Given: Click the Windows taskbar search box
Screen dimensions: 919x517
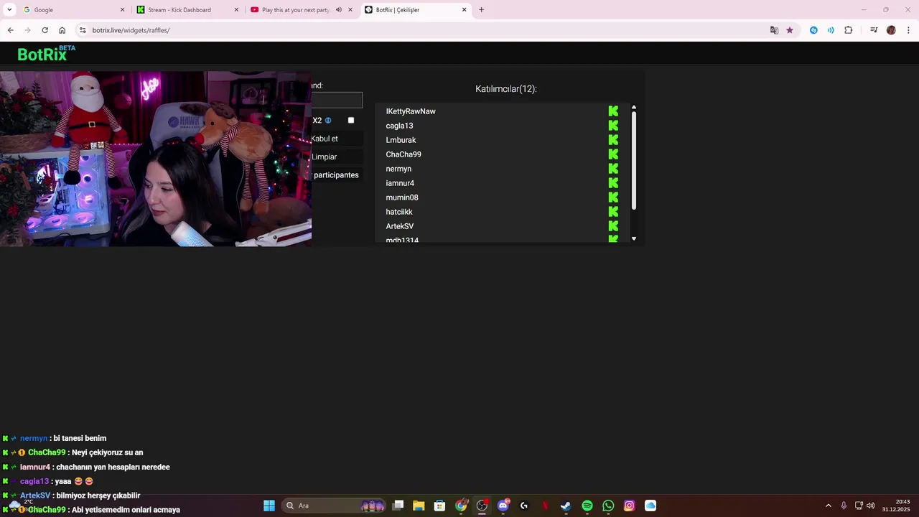Looking at the screenshot, I should click(x=332, y=506).
